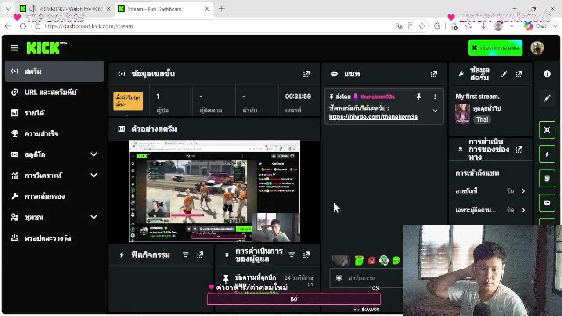This screenshot has height=316, width=562.
Task: Click the Thai language tag
Action: tap(482, 119)
